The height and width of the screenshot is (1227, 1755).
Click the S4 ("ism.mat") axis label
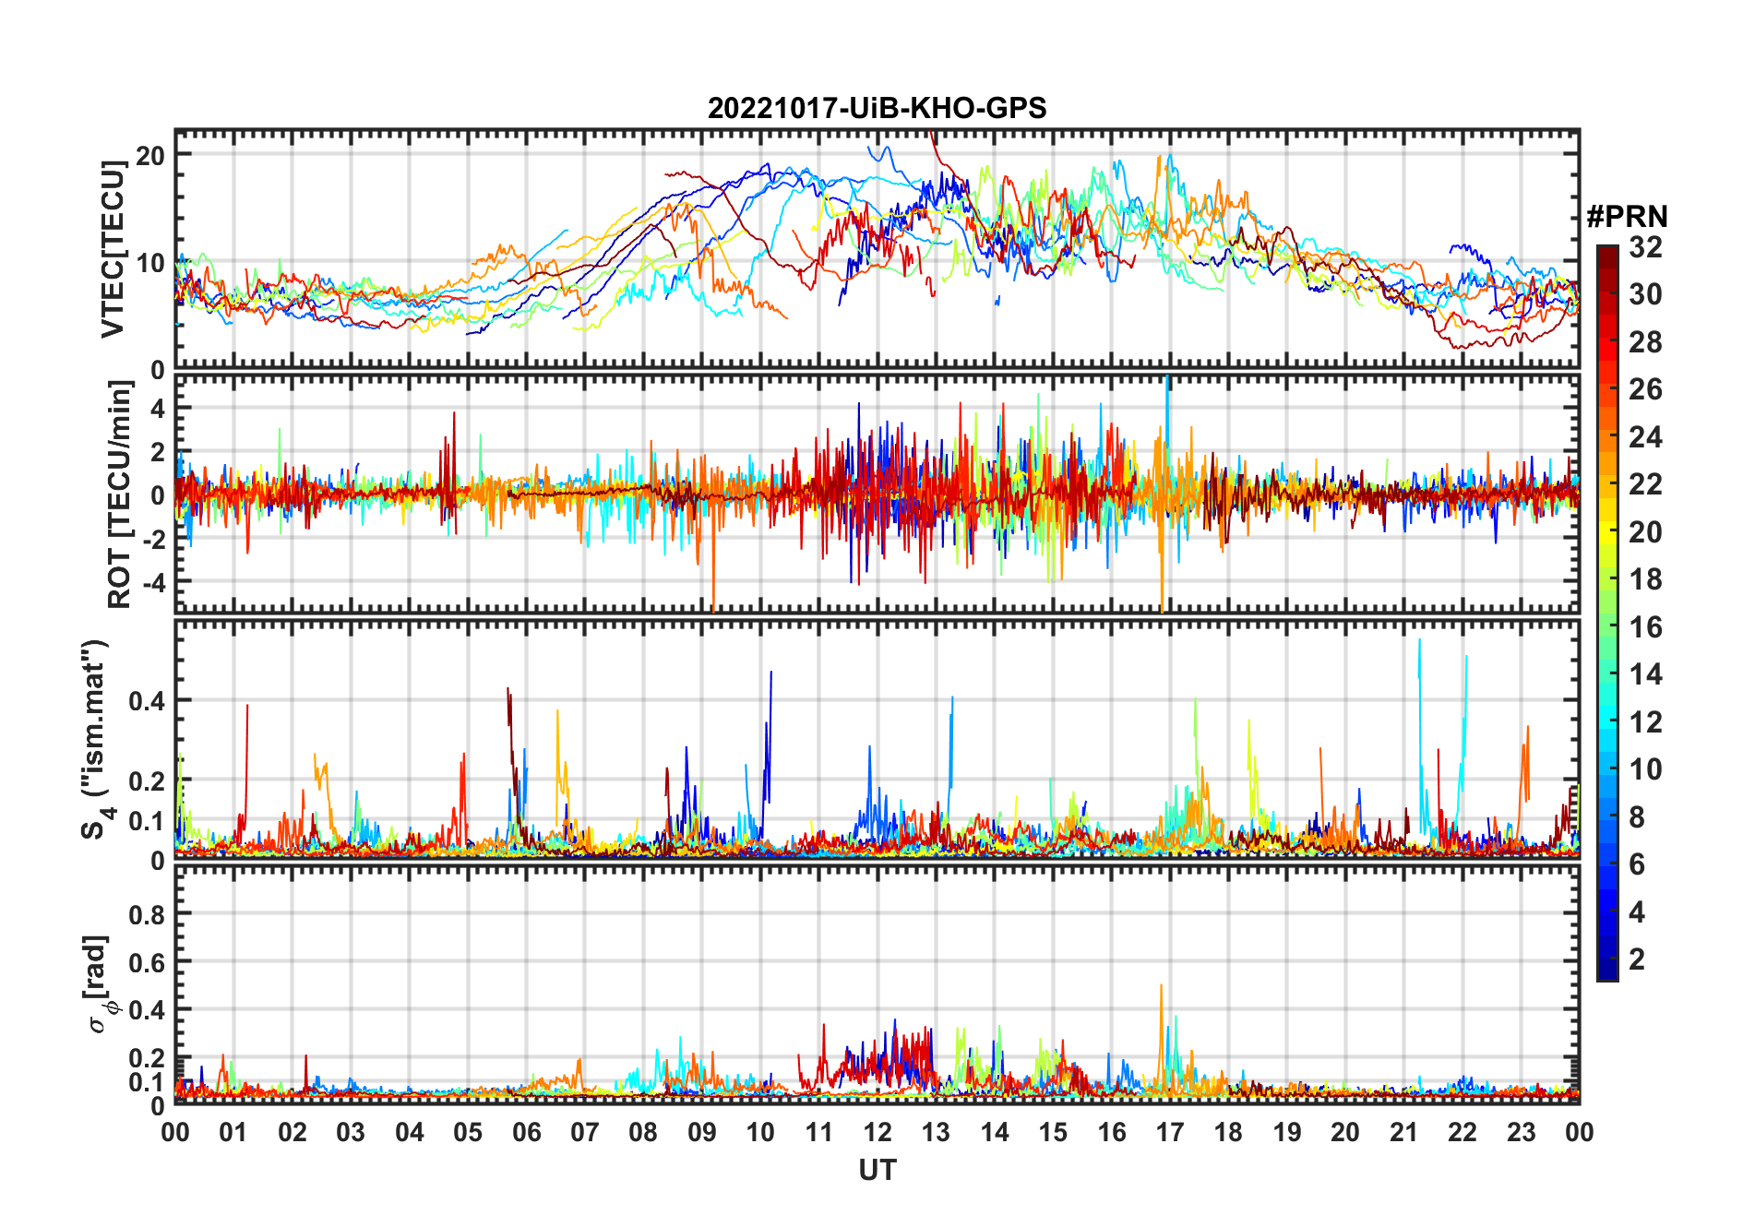[x=96, y=740]
